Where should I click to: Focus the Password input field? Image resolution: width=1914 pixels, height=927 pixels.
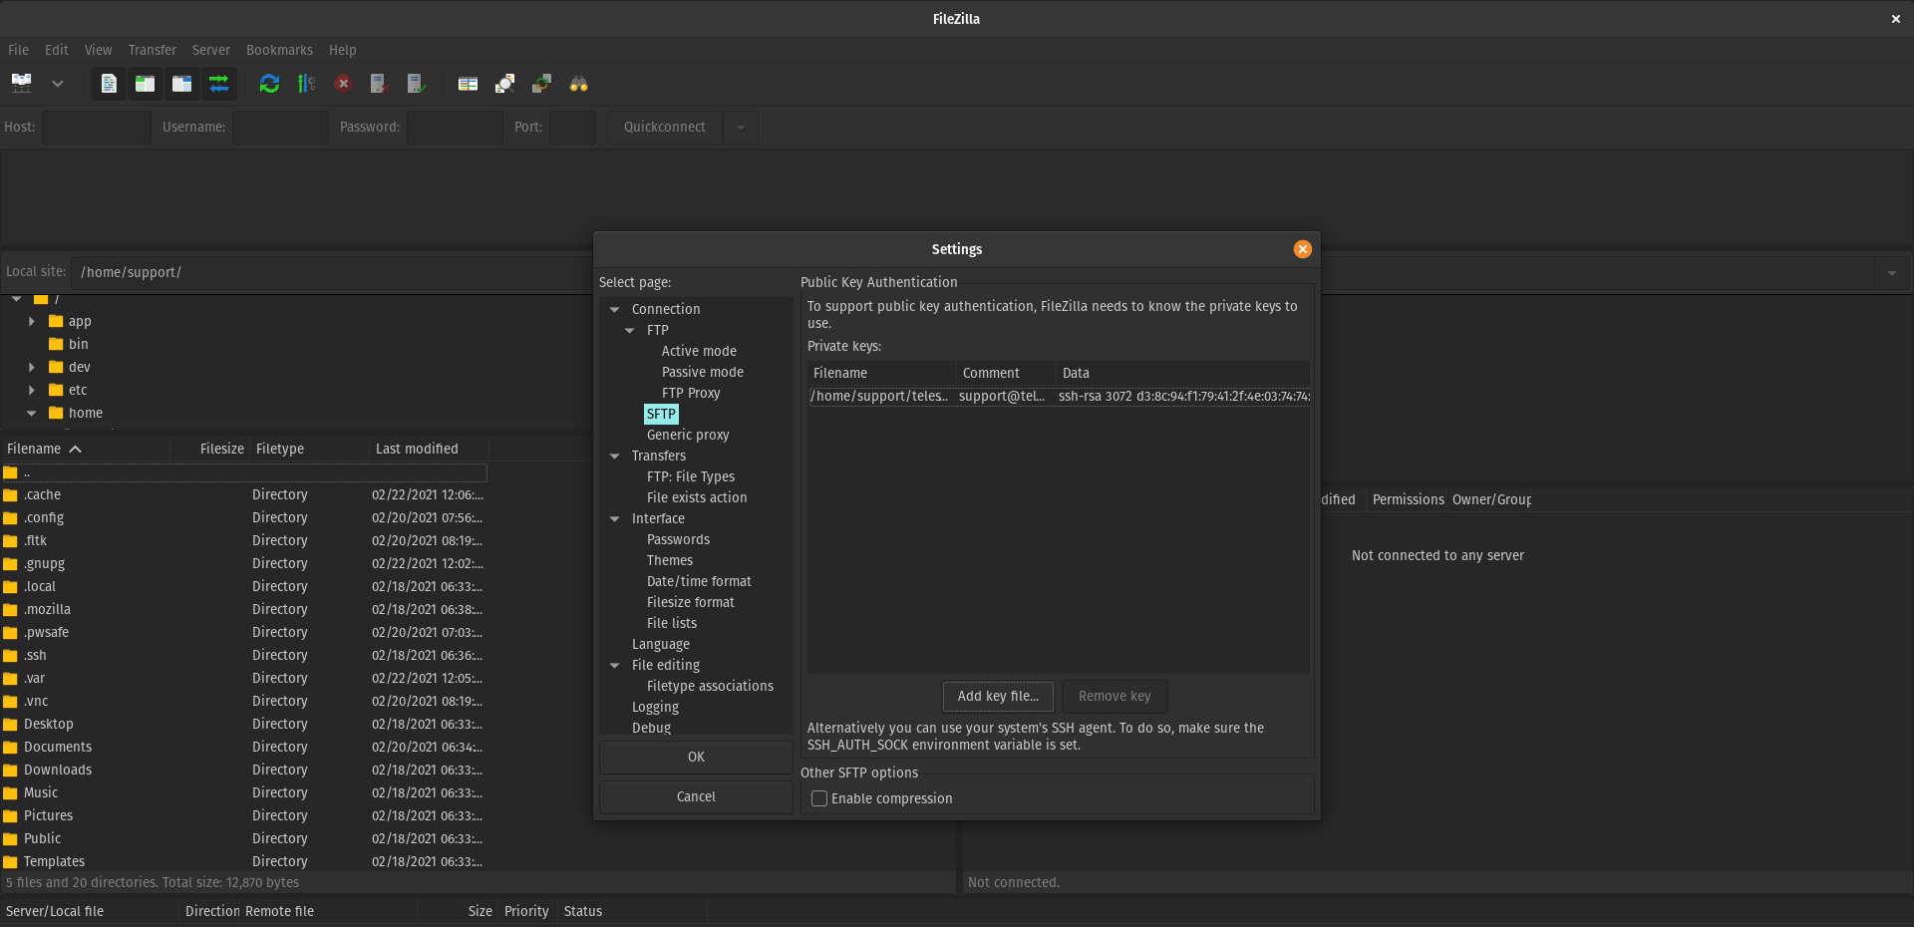[x=455, y=127]
